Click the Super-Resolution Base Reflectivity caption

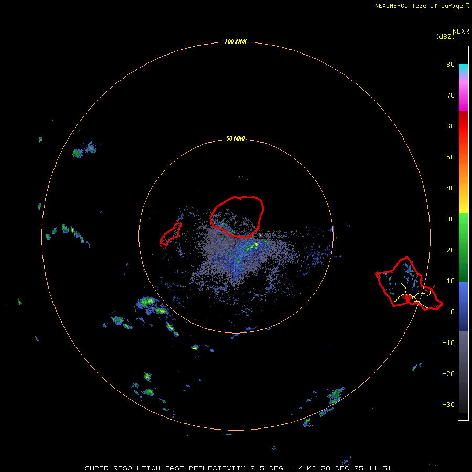[239, 468]
